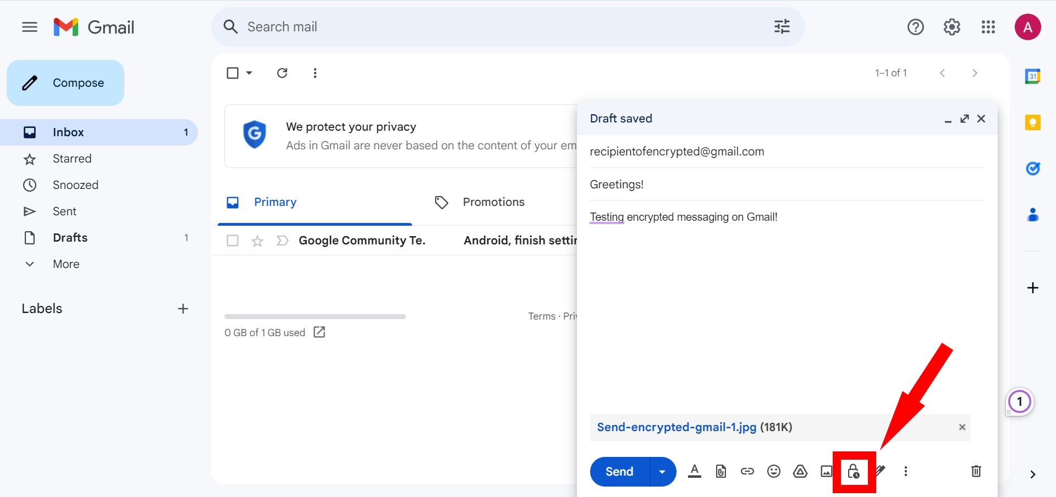
Task: Insert emoji in compose
Action: point(773,471)
